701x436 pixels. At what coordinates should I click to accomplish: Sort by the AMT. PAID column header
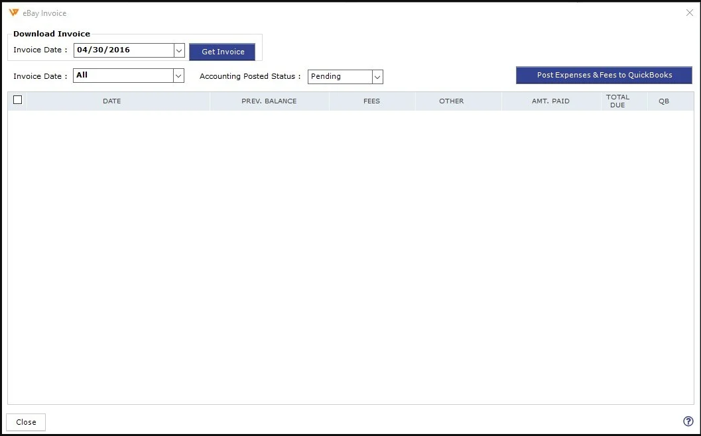pos(550,101)
